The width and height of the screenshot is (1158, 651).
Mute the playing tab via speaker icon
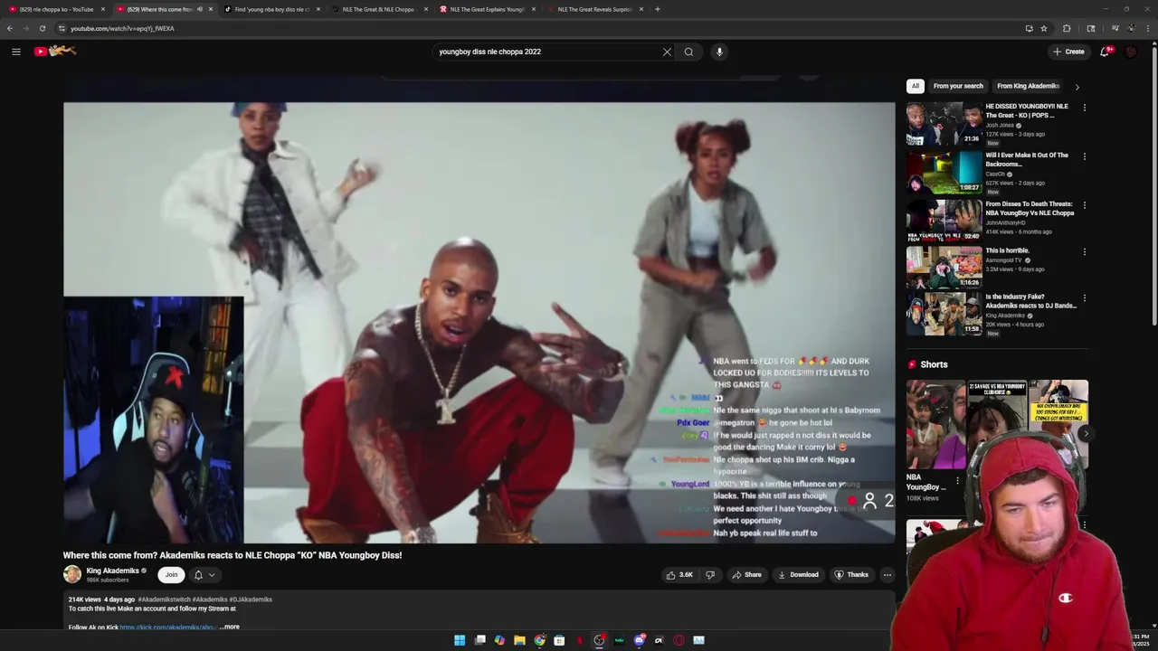click(199, 9)
